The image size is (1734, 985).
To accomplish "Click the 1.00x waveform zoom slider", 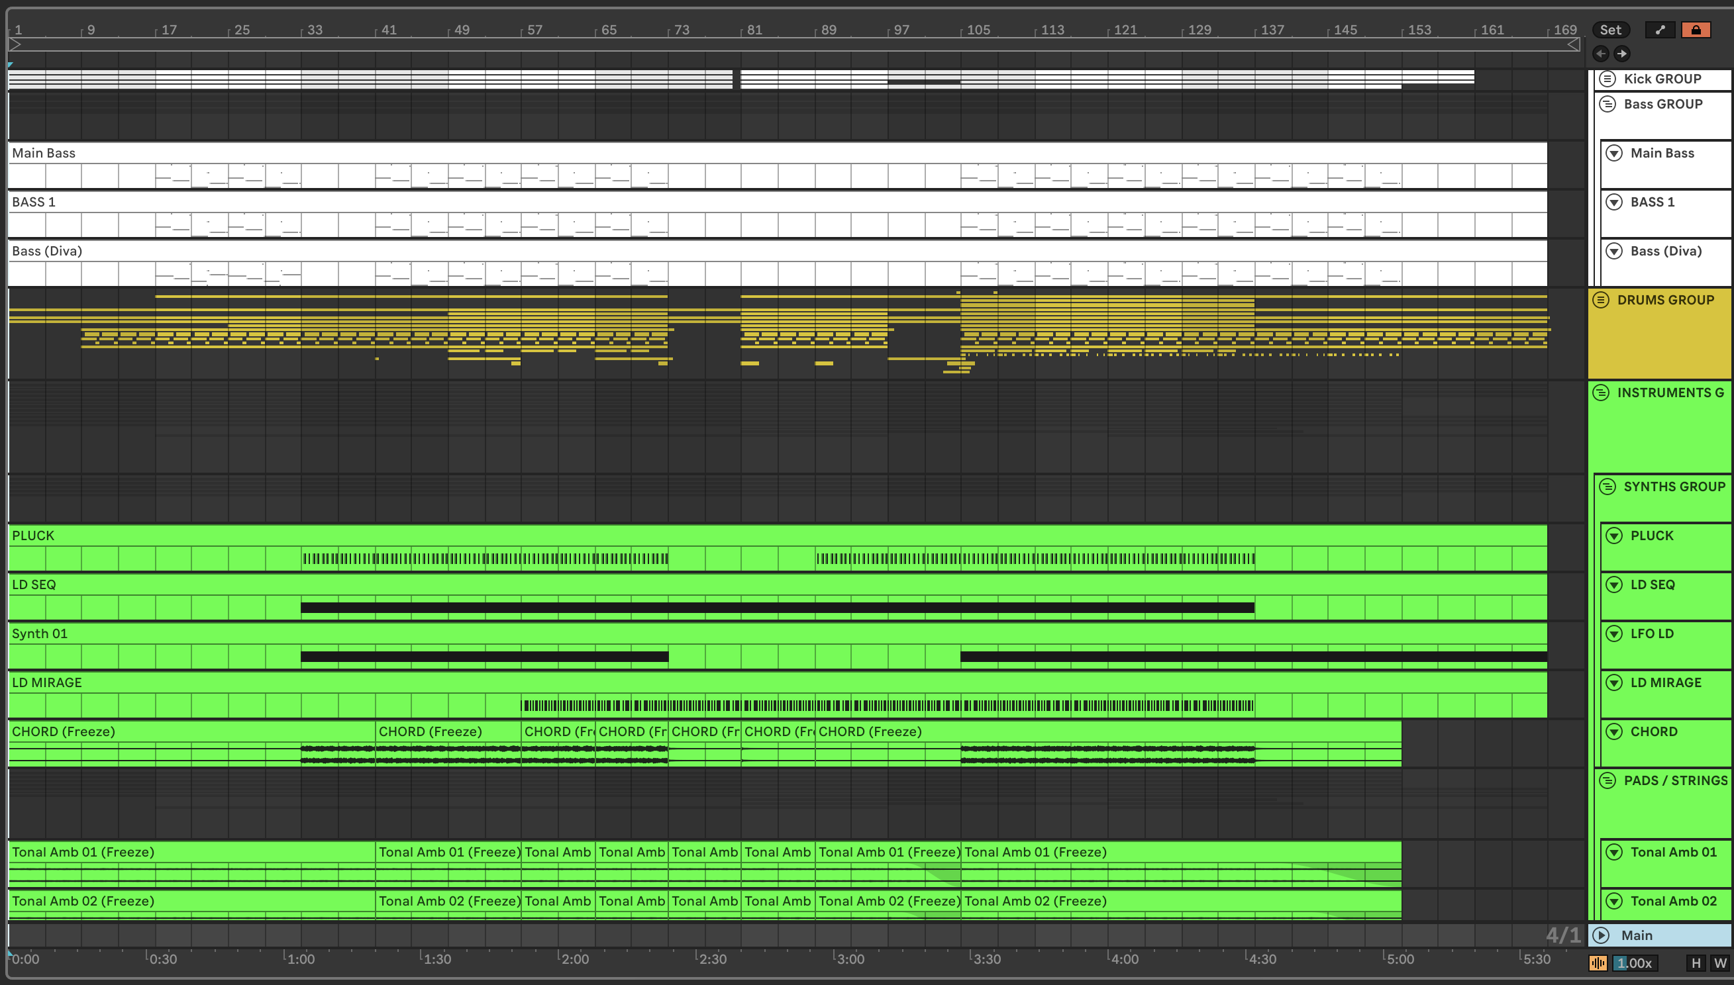I will (x=1635, y=962).
